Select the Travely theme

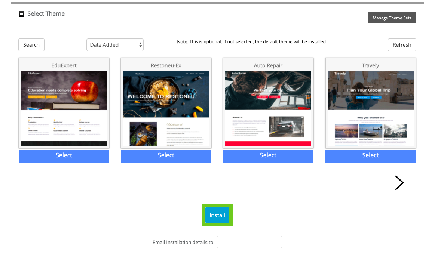click(x=370, y=155)
